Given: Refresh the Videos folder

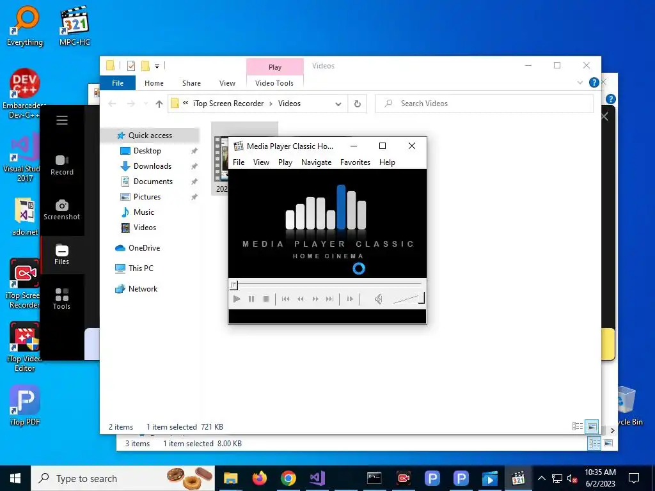Looking at the screenshot, I should pos(358,104).
